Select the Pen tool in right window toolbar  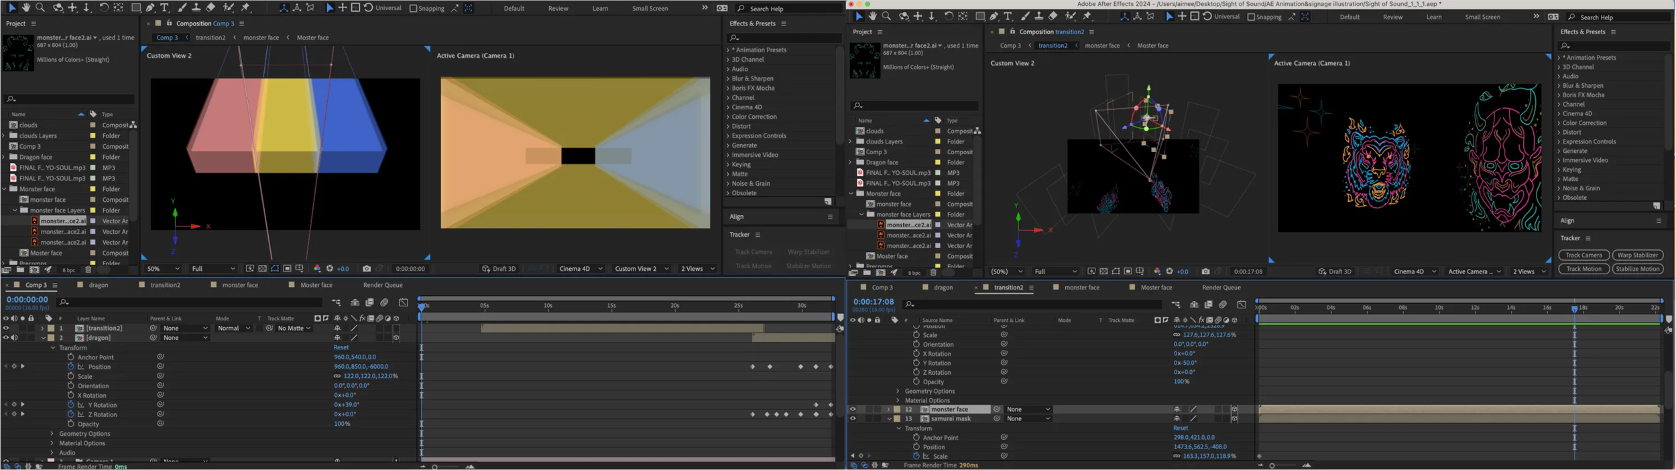[994, 16]
